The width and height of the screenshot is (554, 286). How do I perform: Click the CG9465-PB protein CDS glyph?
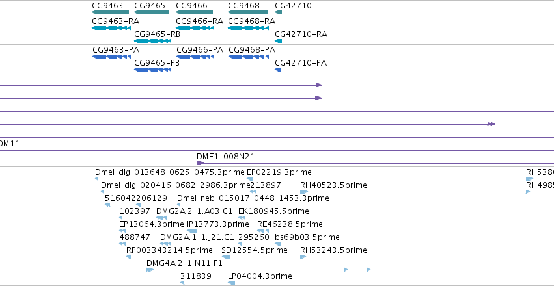(152, 70)
